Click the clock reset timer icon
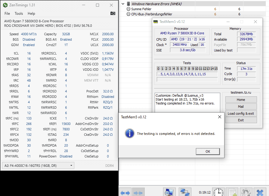The width and height of the screenshot is (269, 196). 218,192
